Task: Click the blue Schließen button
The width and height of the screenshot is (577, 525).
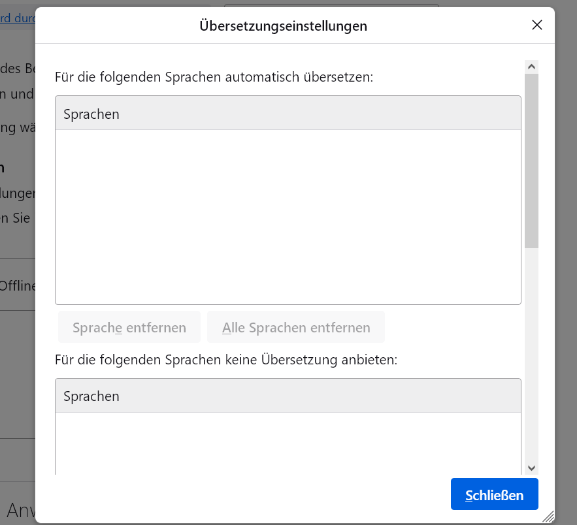Action: pyautogui.click(x=494, y=495)
